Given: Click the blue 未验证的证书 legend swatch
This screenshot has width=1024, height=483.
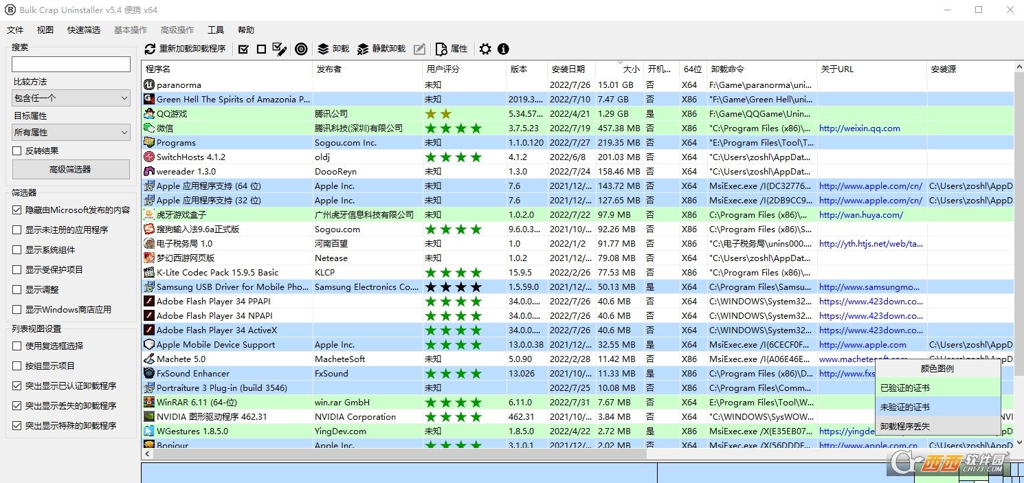Looking at the screenshot, I should point(937,407).
